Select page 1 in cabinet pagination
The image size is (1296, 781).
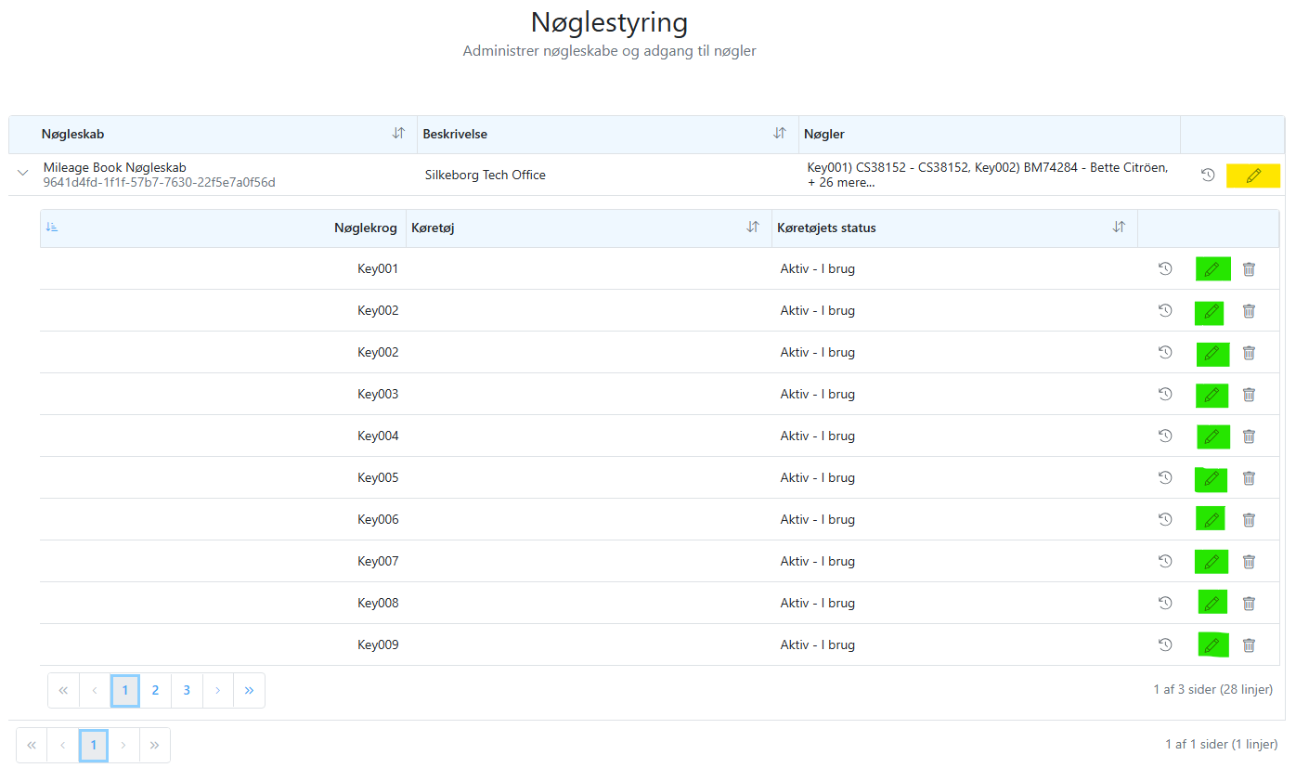94,745
